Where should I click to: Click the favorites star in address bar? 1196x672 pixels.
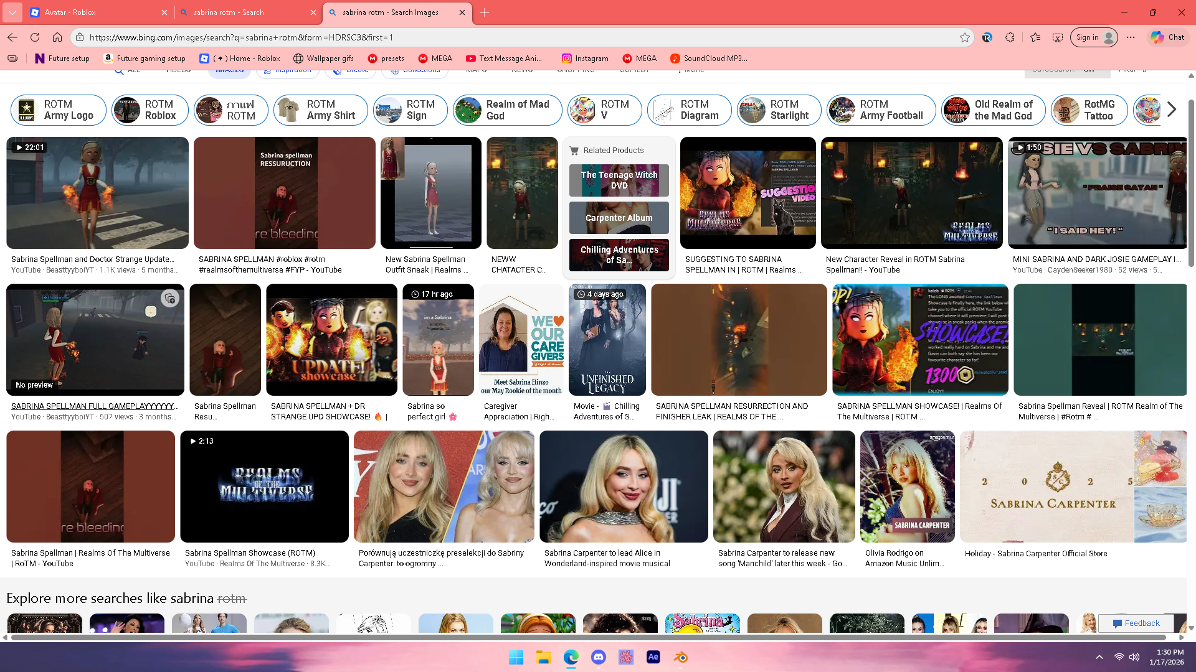tap(964, 37)
